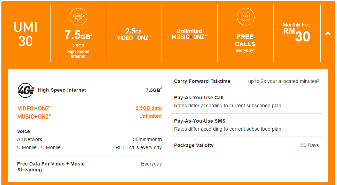Click the Unlimited MUSIC ONZ header logo
337x185 pixels.
(189, 34)
